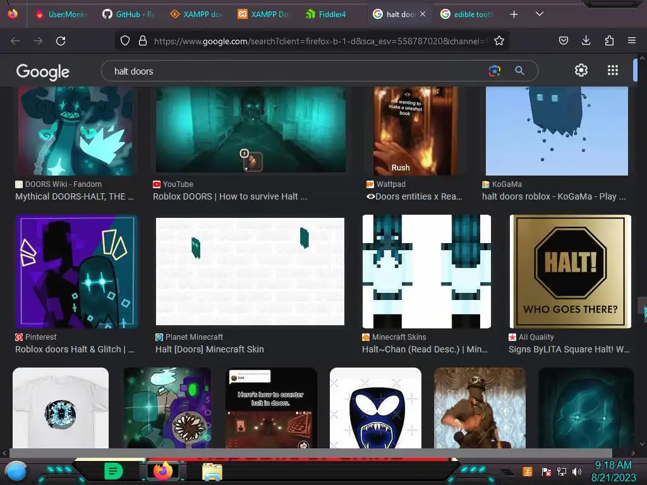Image resolution: width=647 pixels, height=485 pixels.
Task: Switch to the User:Monk tab
Action: point(61,14)
